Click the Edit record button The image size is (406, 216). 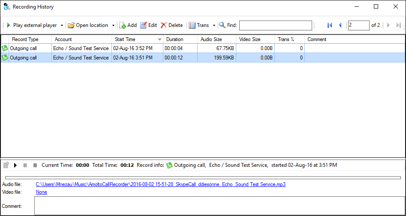[x=149, y=25]
